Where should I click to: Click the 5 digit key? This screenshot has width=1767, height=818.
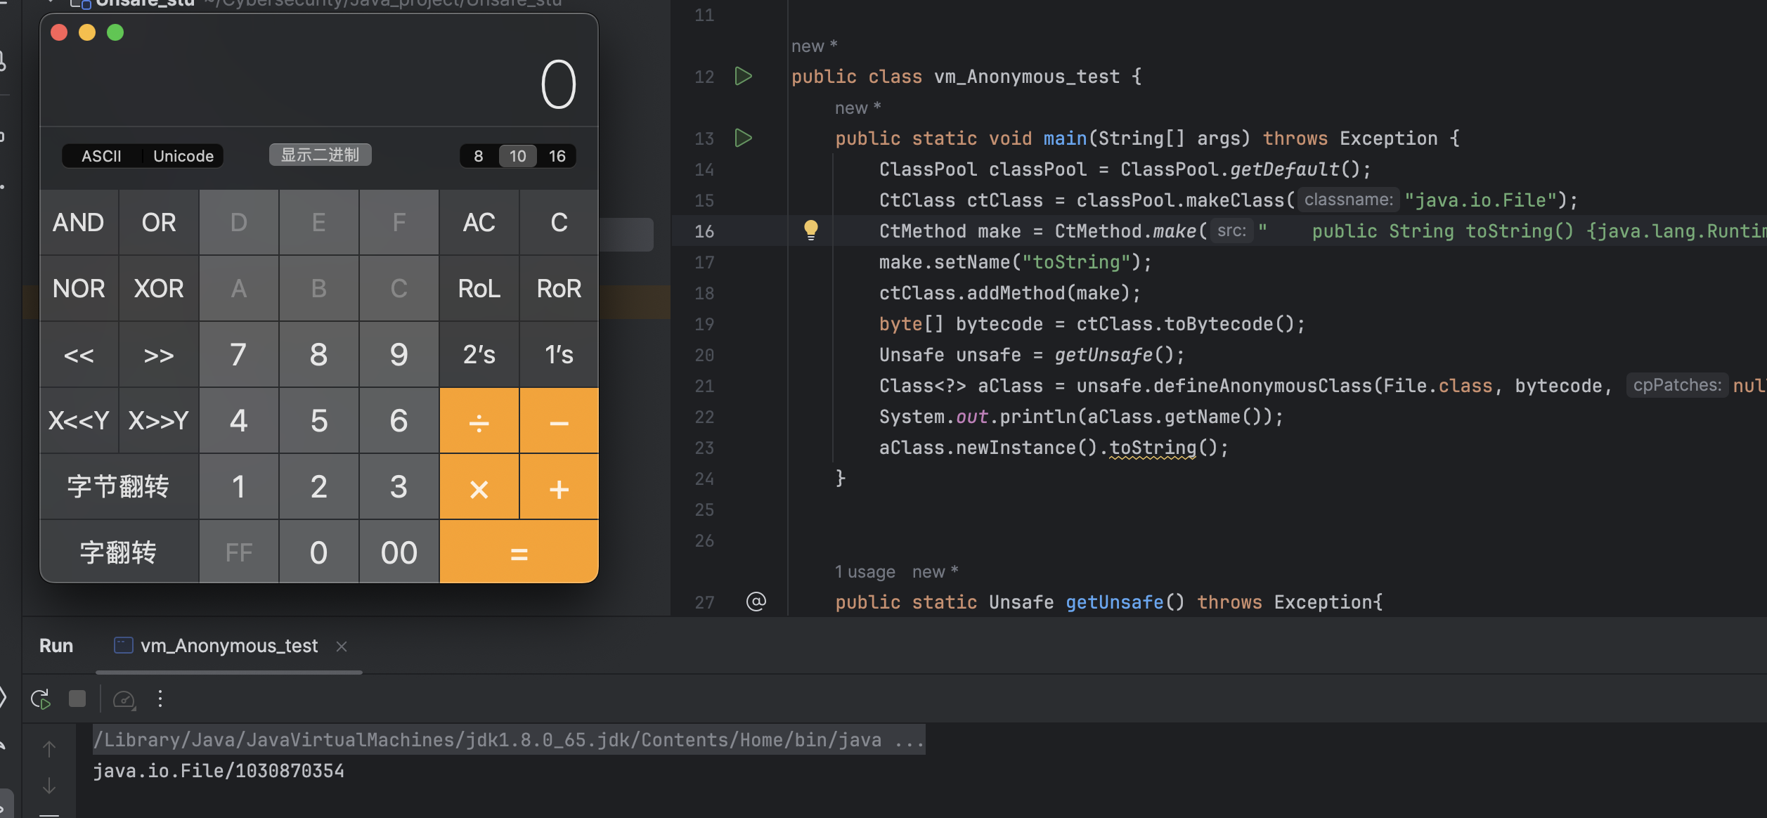tap(319, 421)
